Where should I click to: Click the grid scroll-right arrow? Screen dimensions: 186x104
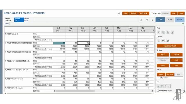pyautogui.click(x=152, y=91)
